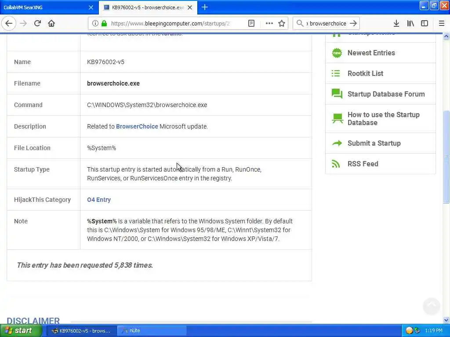This screenshot has width=450, height=337.
Task: Switch to the nLite taskbar button
Action: [152, 331]
